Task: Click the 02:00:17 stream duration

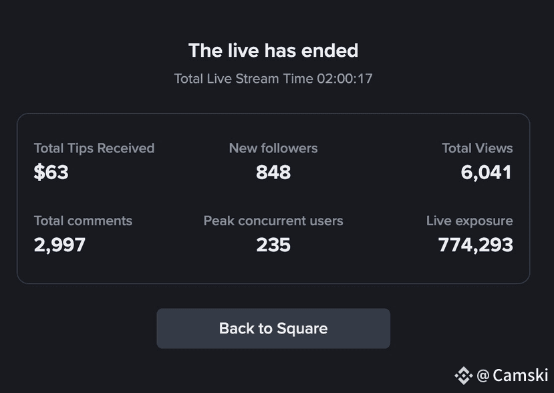Action: coord(344,78)
